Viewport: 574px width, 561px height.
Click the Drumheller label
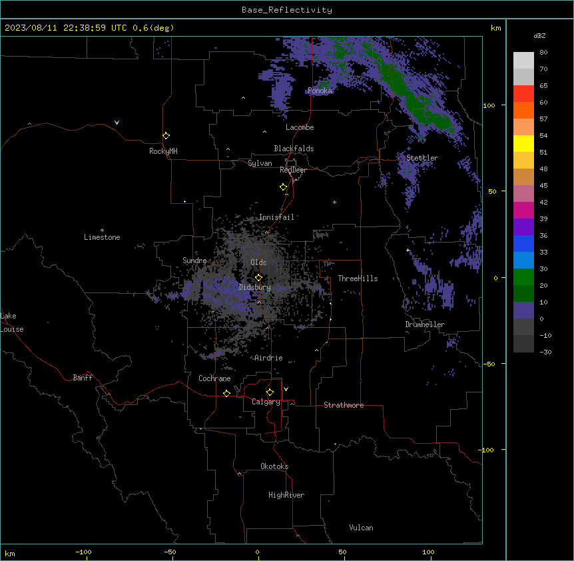click(x=425, y=324)
